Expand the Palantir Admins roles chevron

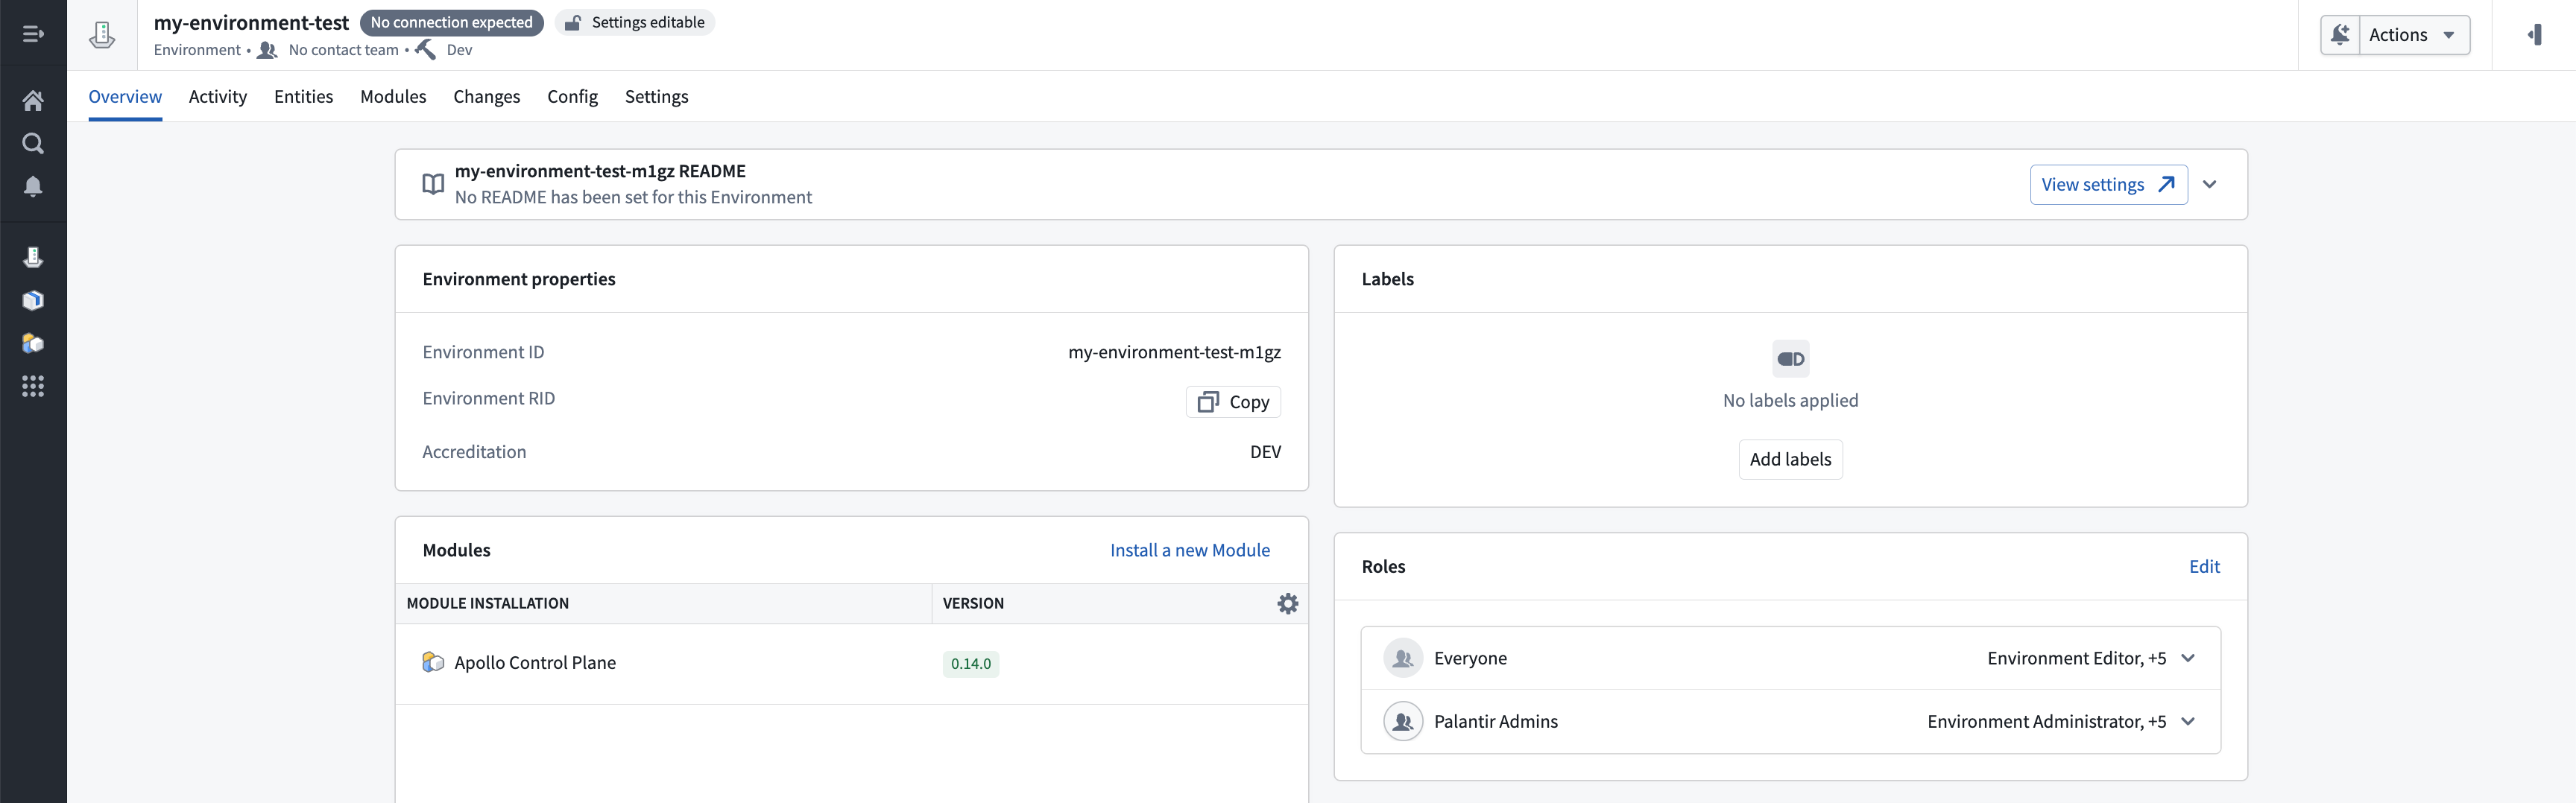tap(2188, 721)
